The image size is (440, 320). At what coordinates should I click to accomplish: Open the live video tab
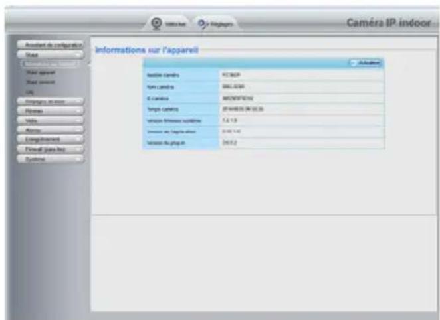168,24
